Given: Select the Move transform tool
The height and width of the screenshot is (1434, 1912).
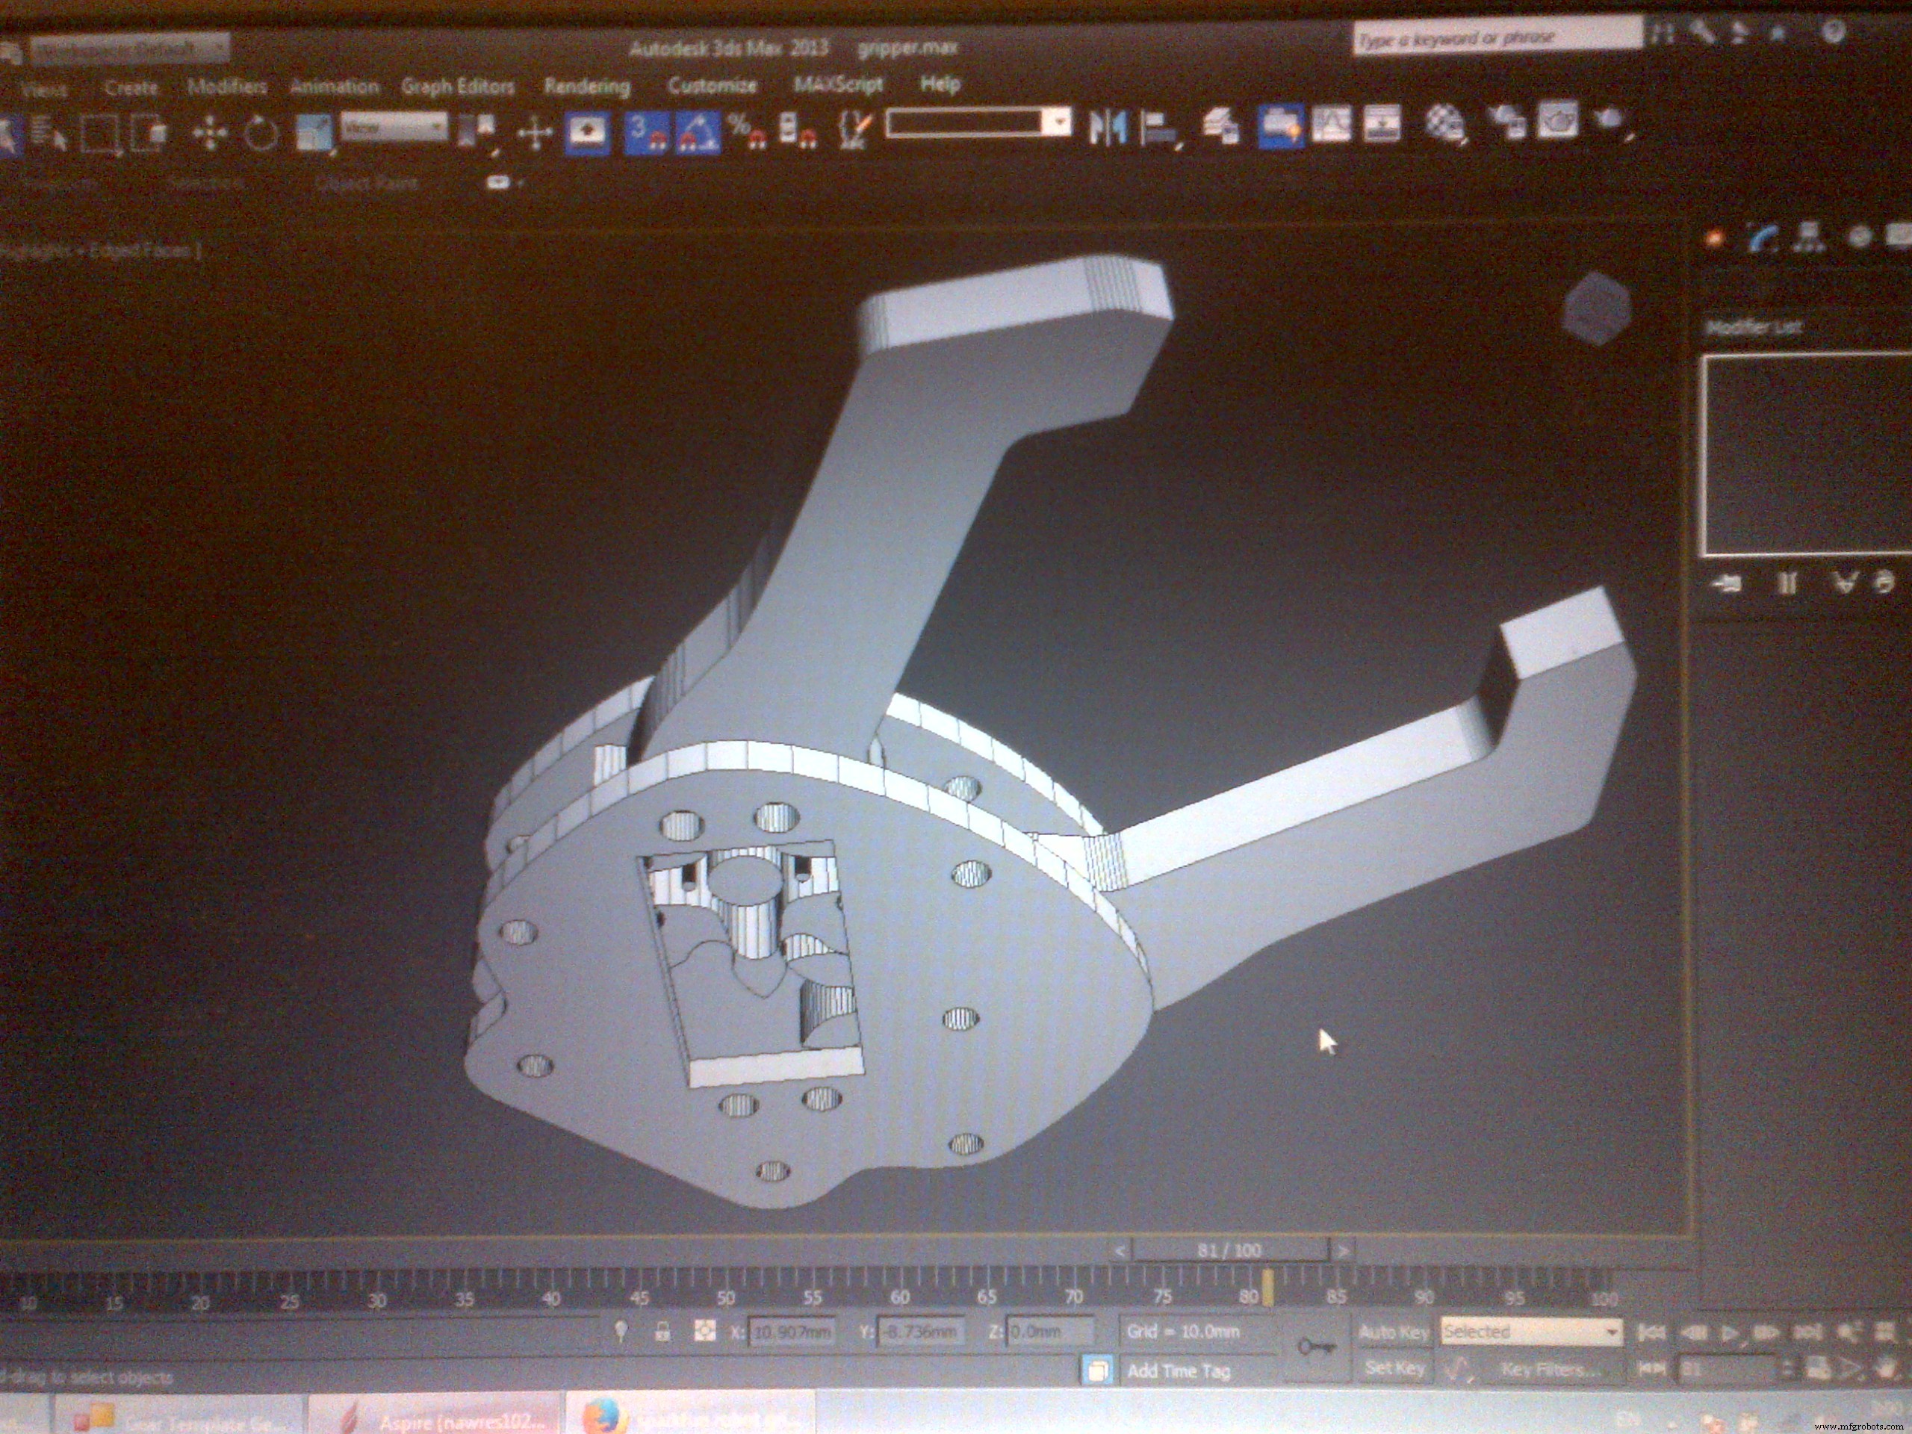Looking at the screenshot, I should [208, 134].
